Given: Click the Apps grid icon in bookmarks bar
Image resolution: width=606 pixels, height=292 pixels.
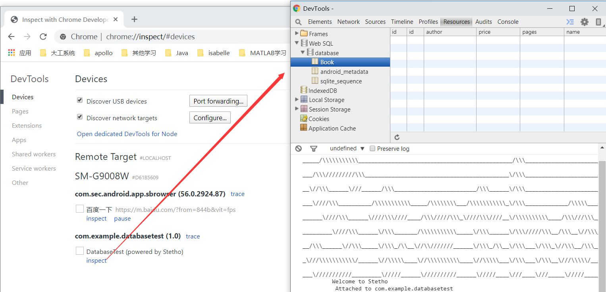Looking at the screenshot, I should pyautogui.click(x=12, y=53).
